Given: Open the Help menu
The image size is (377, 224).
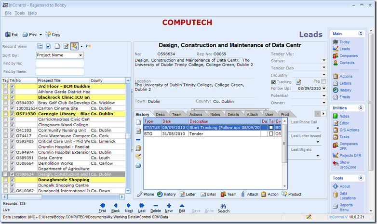Looking at the screenshot, I should click(x=32, y=13).
